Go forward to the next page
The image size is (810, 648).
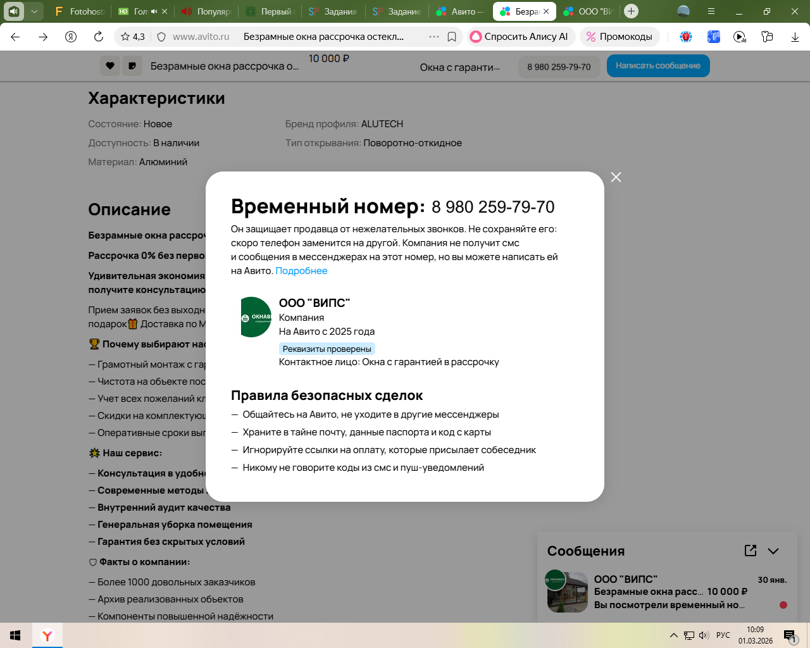[43, 37]
